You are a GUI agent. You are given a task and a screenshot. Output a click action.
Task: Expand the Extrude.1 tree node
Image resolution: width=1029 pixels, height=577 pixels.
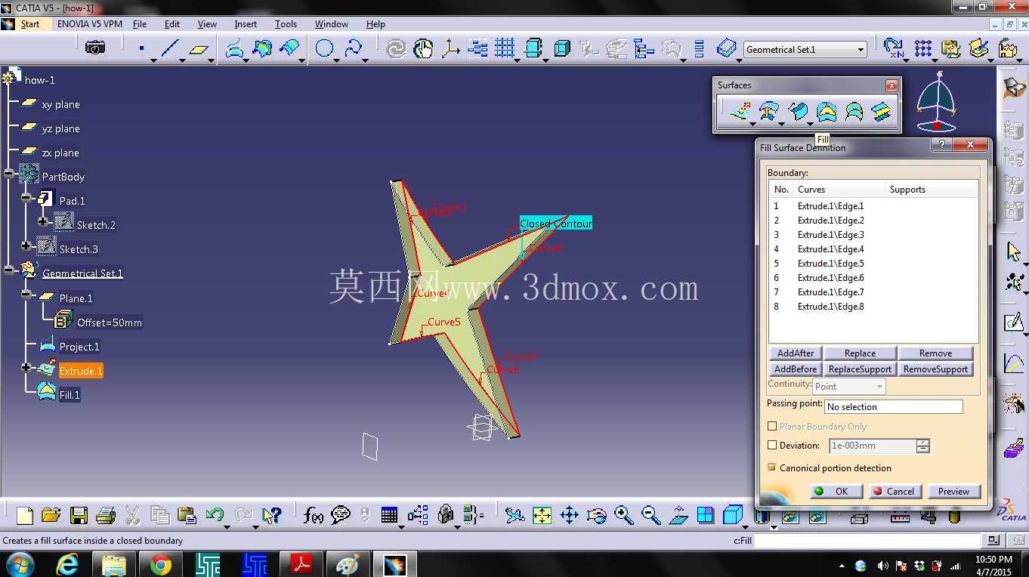point(26,368)
